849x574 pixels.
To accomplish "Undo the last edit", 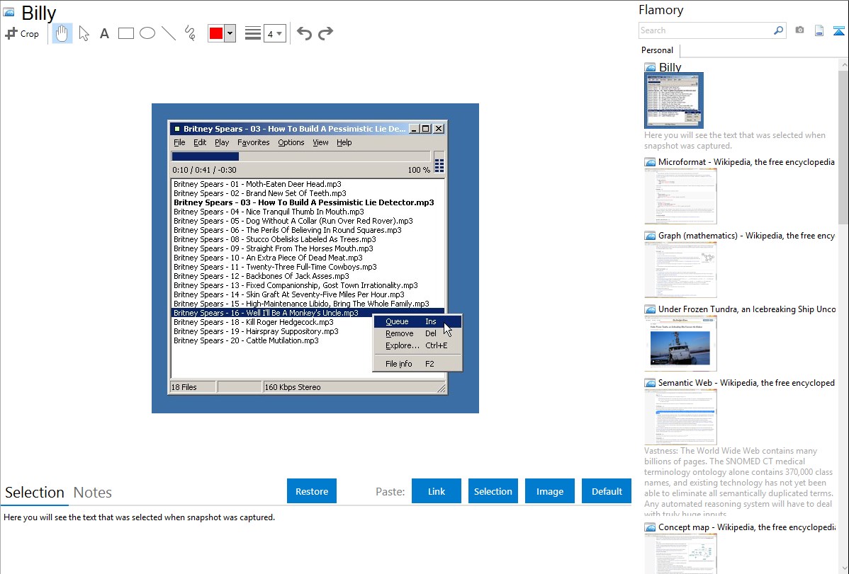I will [304, 33].
